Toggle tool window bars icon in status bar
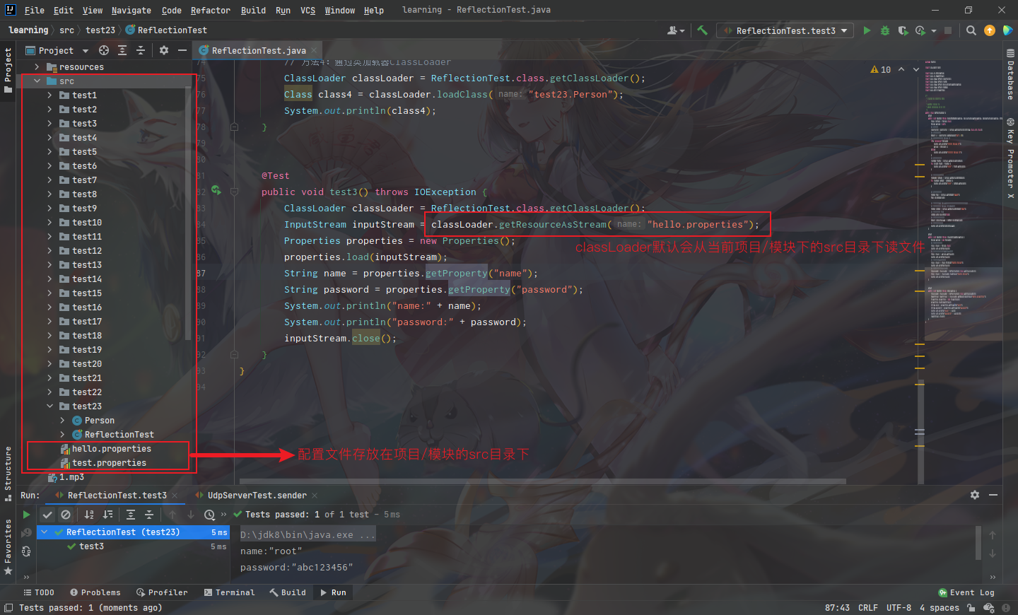Image resolution: width=1018 pixels, height=615 pixels. [8, 608]
